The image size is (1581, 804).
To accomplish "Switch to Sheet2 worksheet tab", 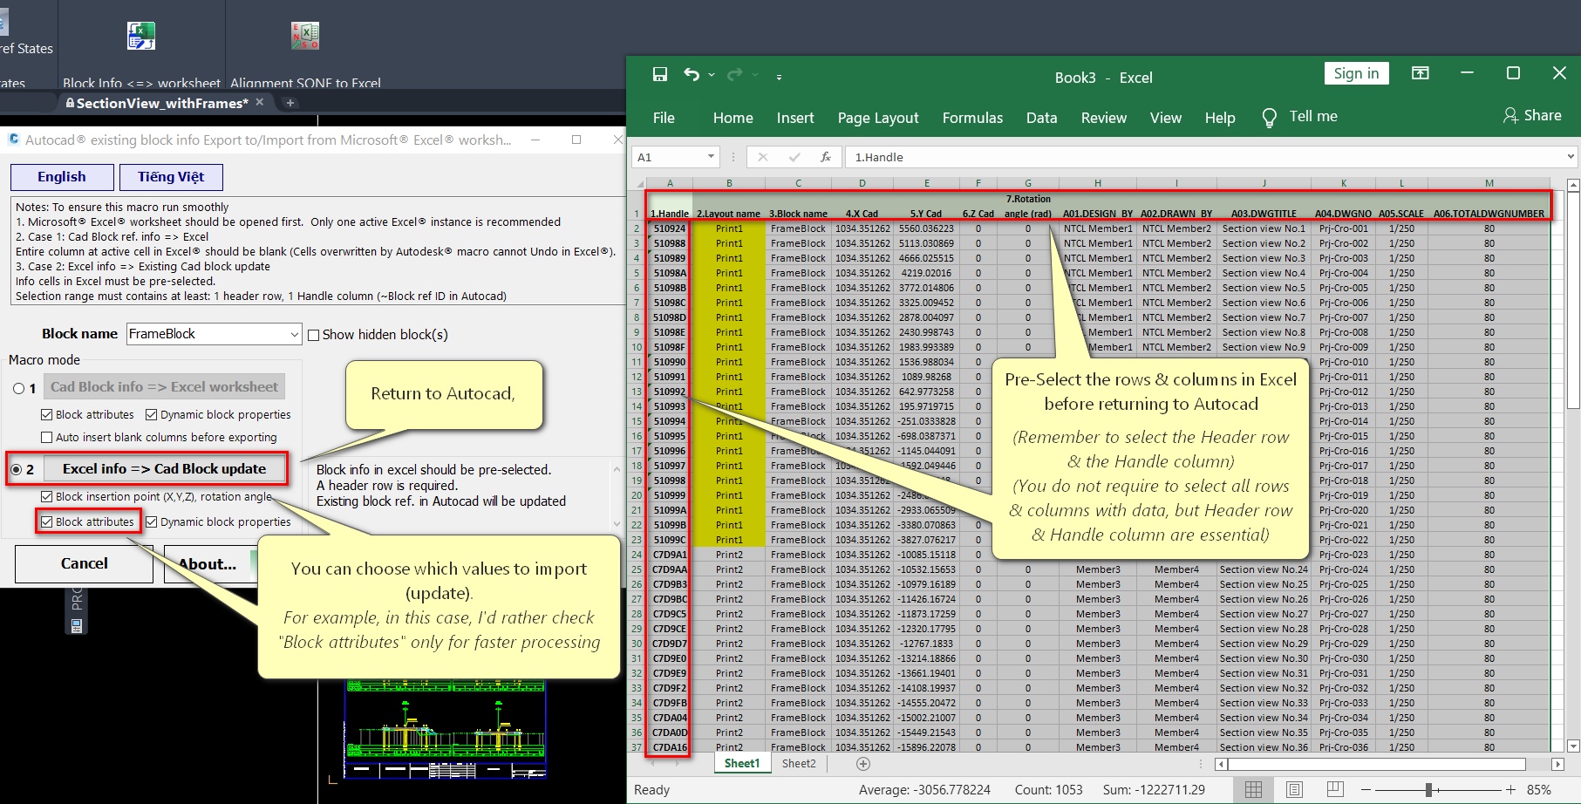I will click(799, 764).
